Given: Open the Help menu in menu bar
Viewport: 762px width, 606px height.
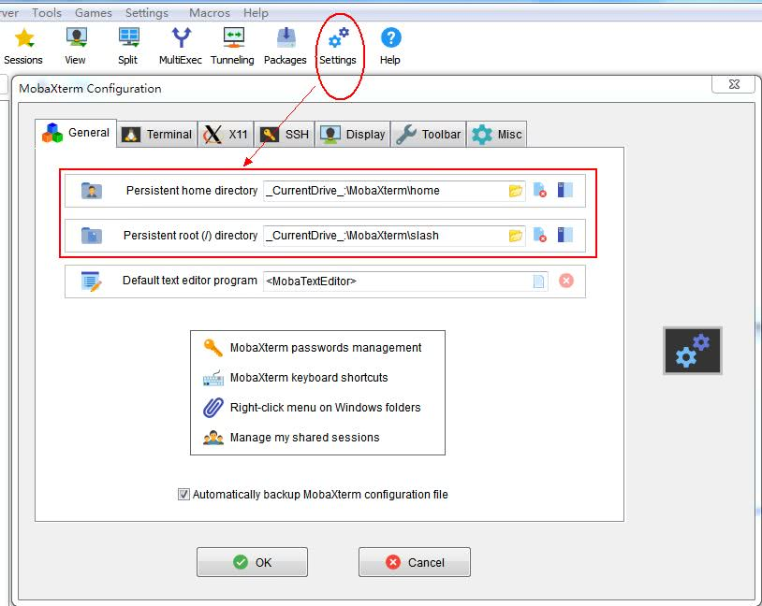Looking at the screenshot, I should pos(256,13).
